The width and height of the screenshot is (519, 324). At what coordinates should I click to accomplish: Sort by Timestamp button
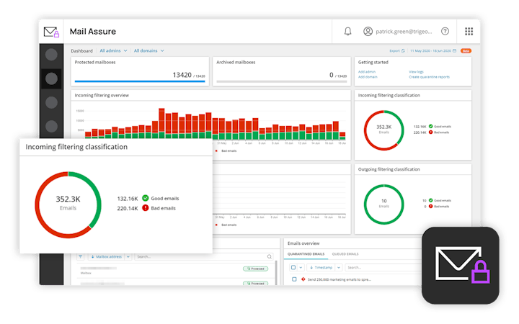pos(321,267)
